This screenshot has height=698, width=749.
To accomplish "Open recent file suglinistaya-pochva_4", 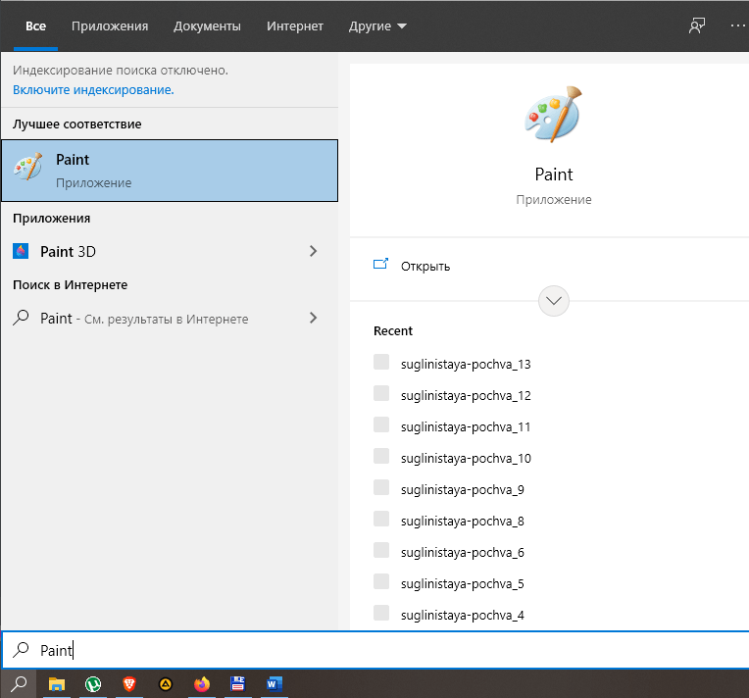I will pyautogui.click(x=463, y=616).
